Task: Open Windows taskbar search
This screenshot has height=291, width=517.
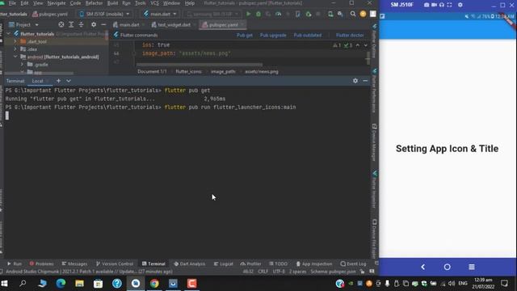Action: tap(23, 284)
